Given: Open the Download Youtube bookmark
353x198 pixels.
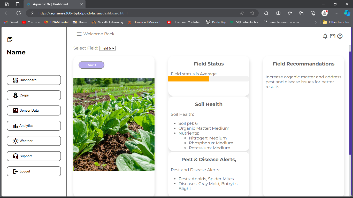Looking at the screenshot, I should [x=185, y=22].
